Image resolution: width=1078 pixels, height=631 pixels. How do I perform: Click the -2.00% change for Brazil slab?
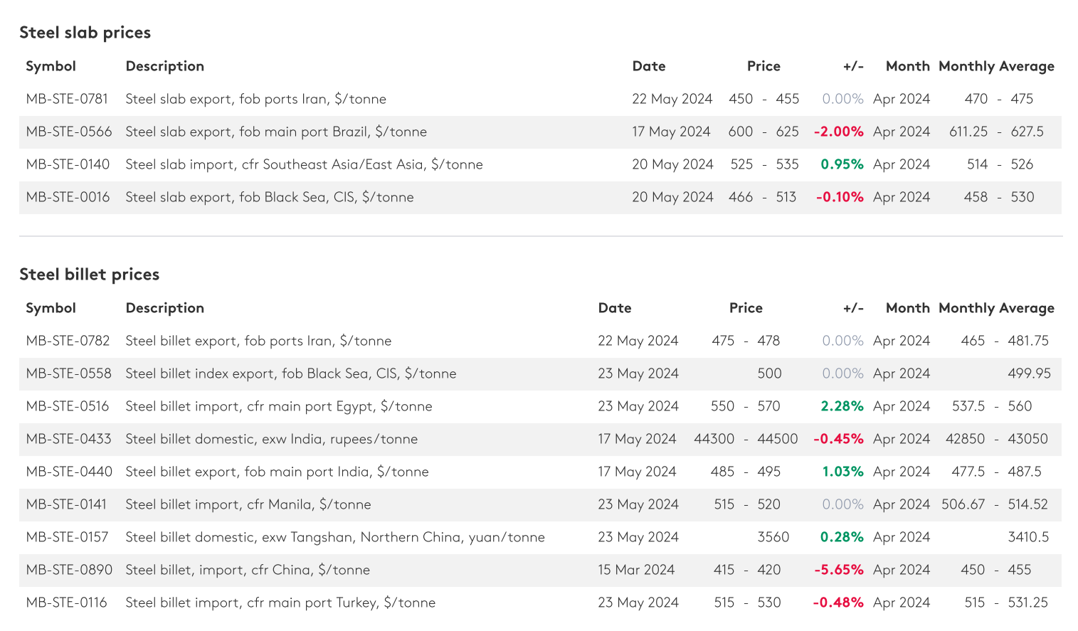pyautogui.click(x=838, y=132)
